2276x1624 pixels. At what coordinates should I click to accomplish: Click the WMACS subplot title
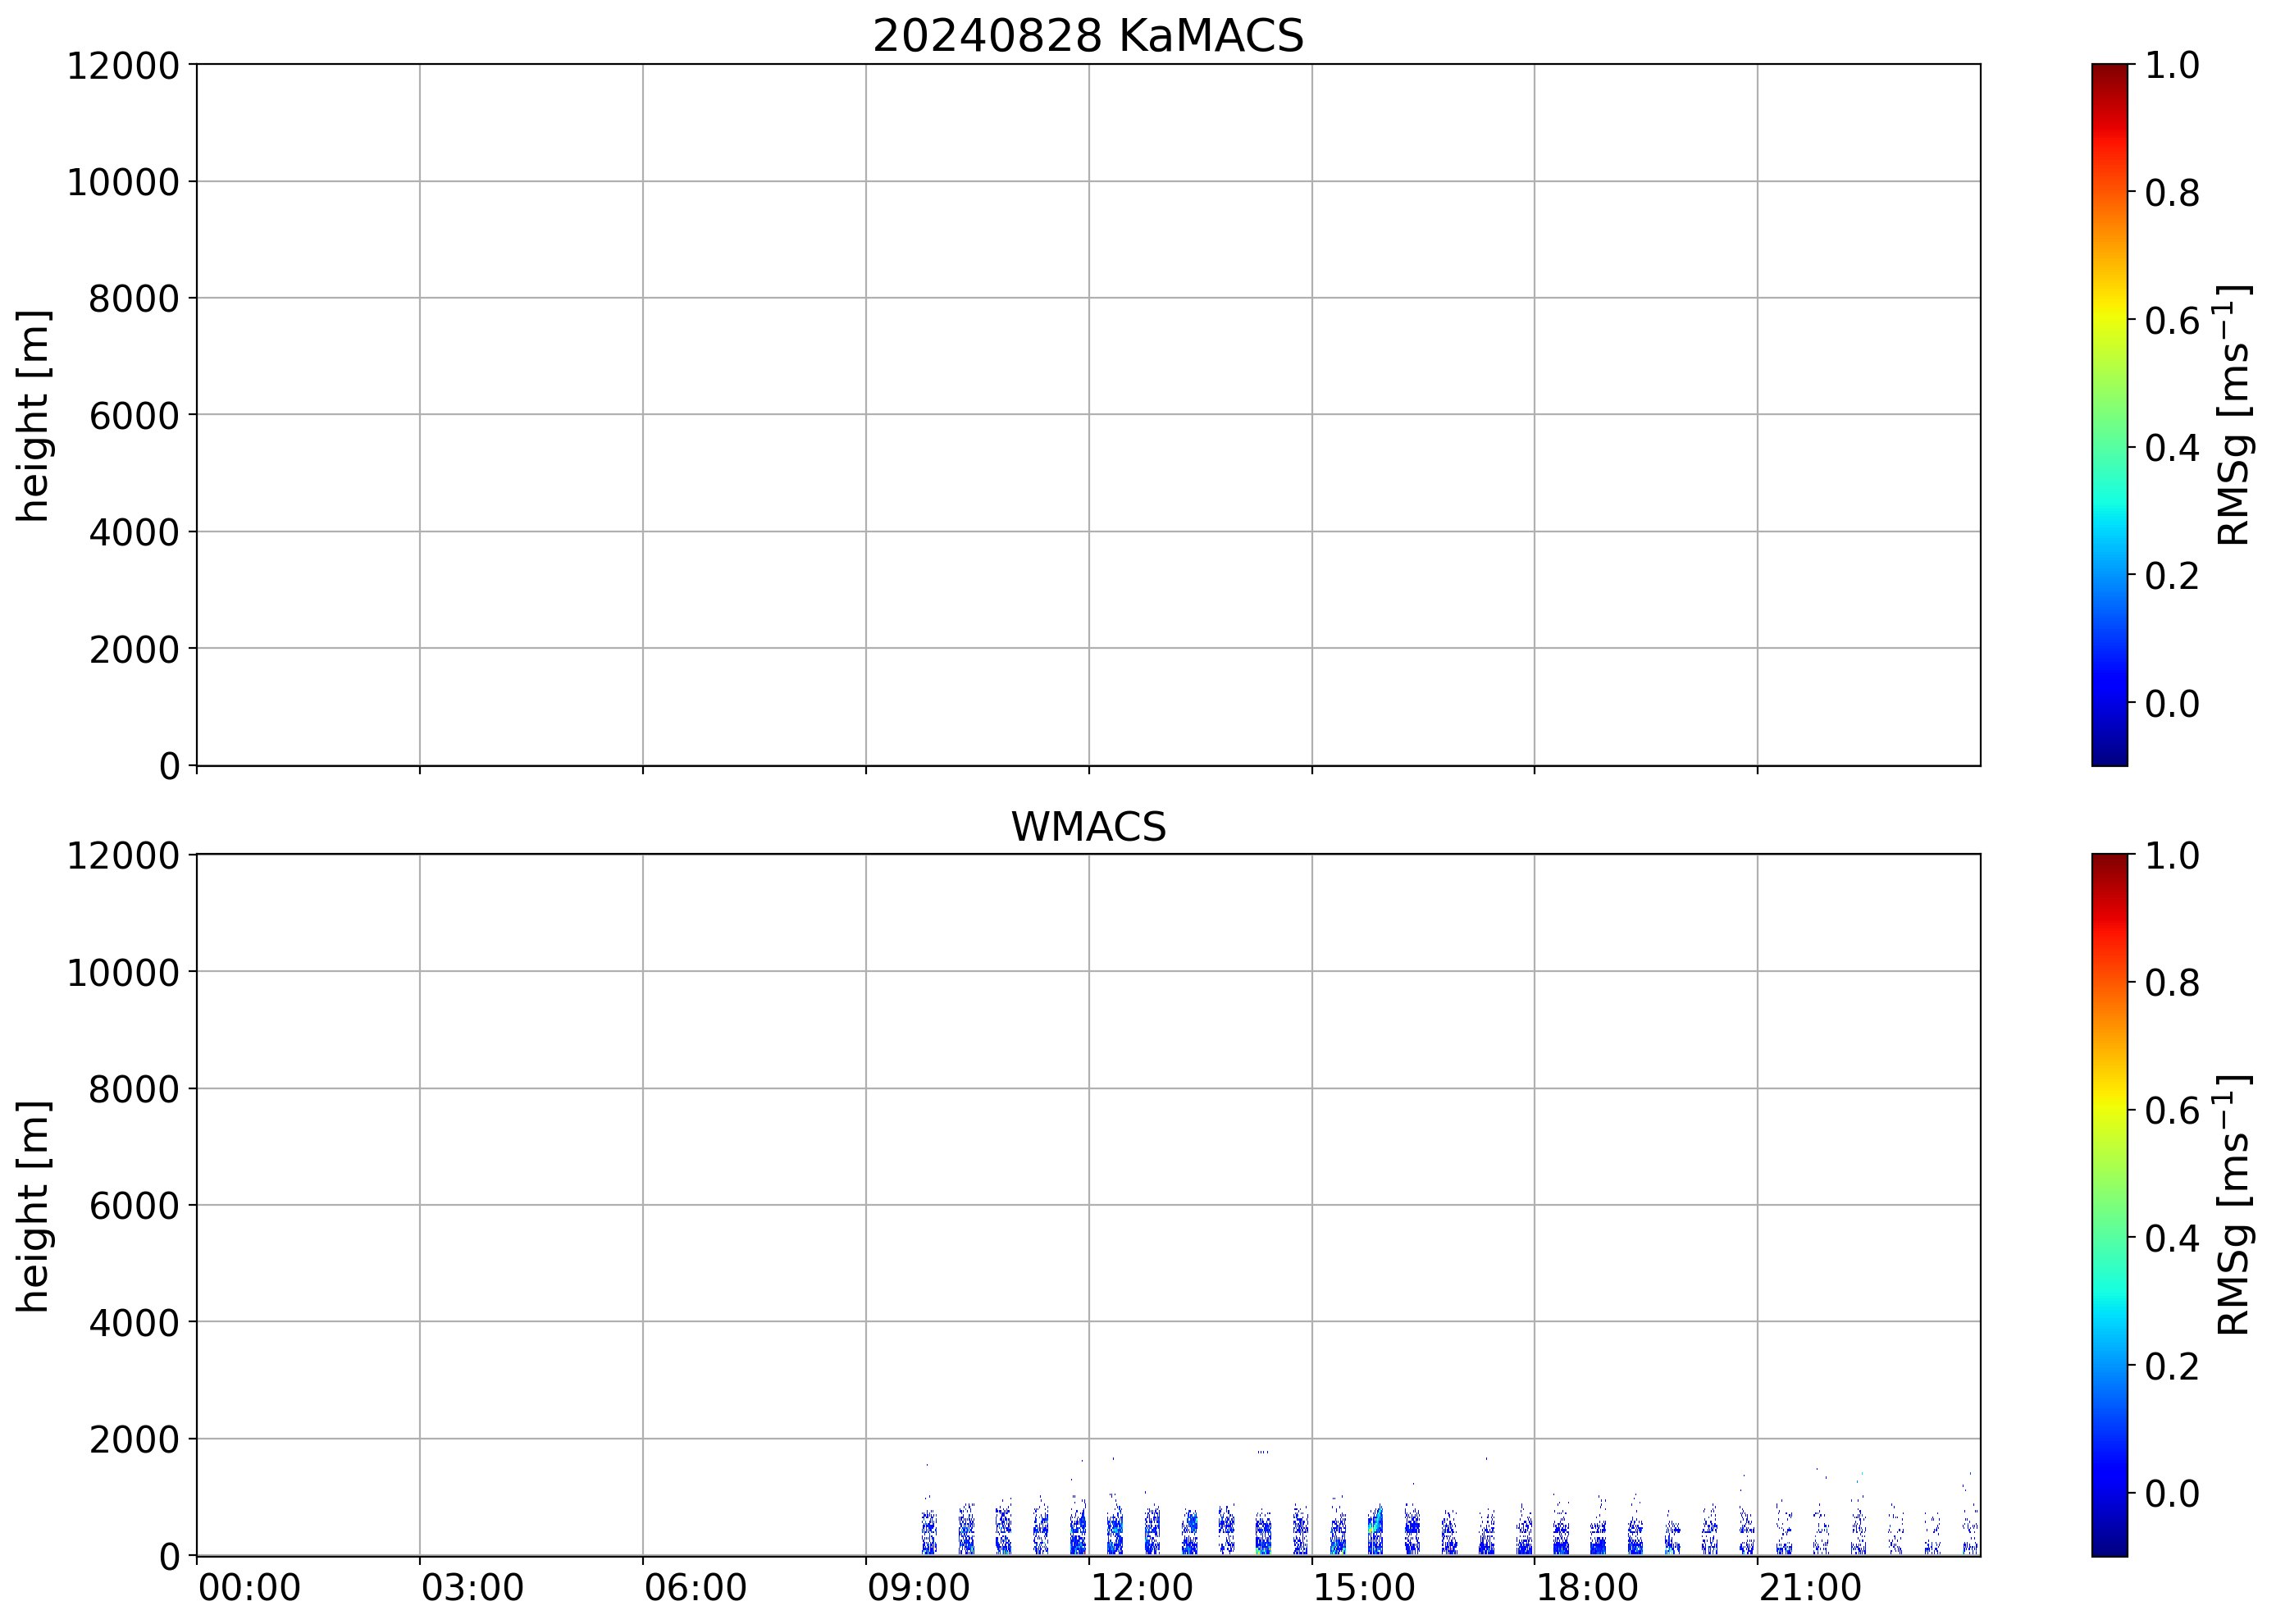[x=1088, y=827]
